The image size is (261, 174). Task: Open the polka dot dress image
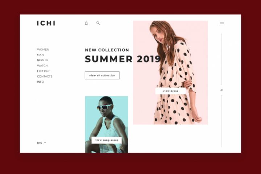(170, 72)
